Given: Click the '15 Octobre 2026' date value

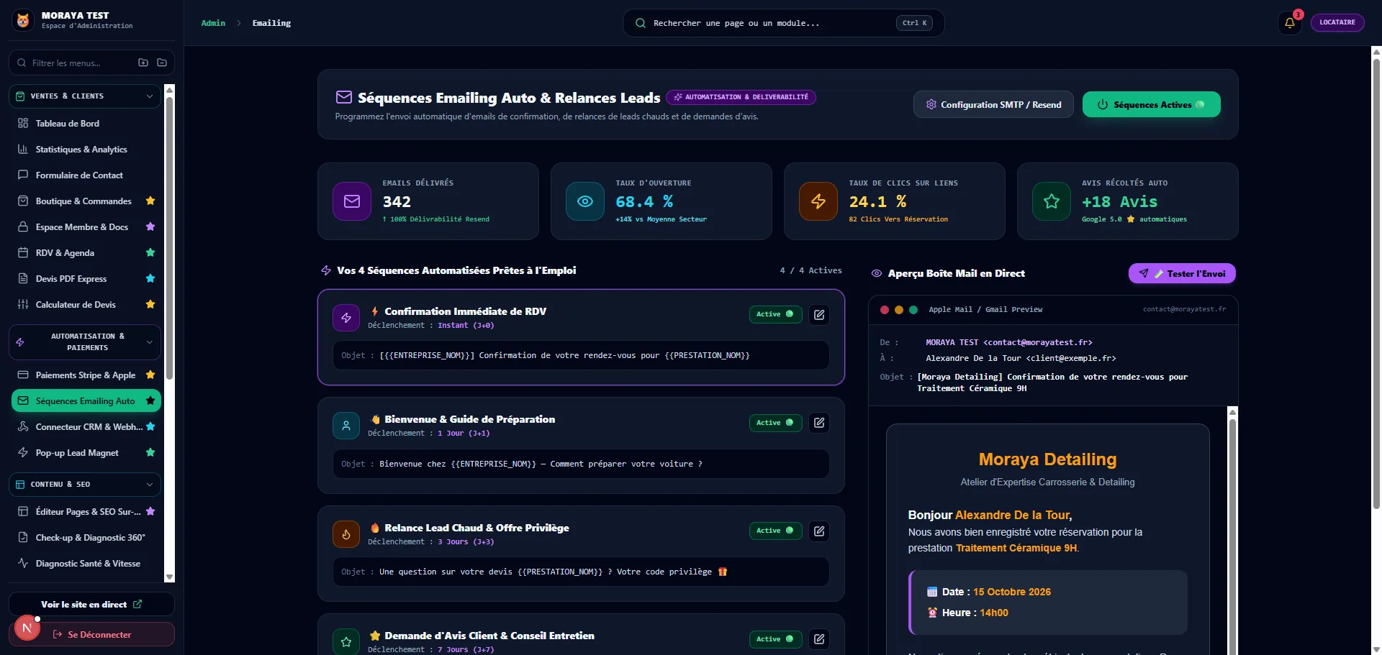Looking at the screenshot, I should pyautogui.click(x=1012, y=592).
